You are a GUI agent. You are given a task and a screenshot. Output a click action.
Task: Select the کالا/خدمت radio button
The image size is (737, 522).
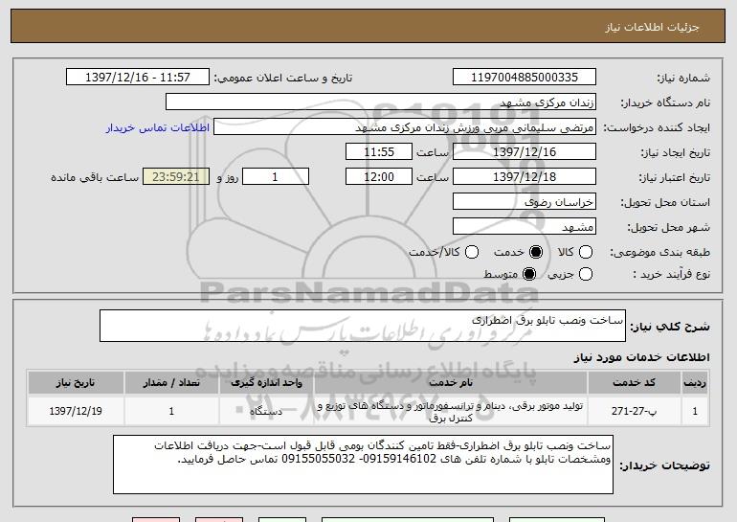(472, 252)
